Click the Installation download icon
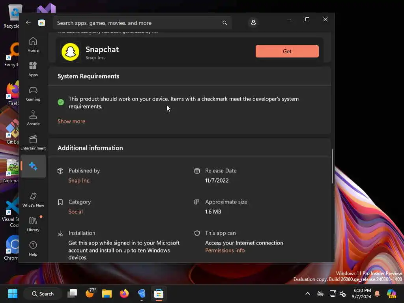This screenshot has height=303, width=404. pos(60,233)
